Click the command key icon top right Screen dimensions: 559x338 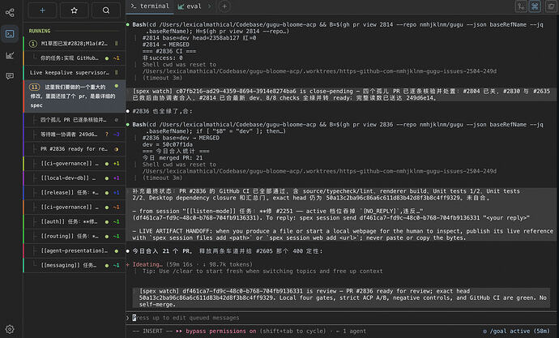tap(535, 6)
